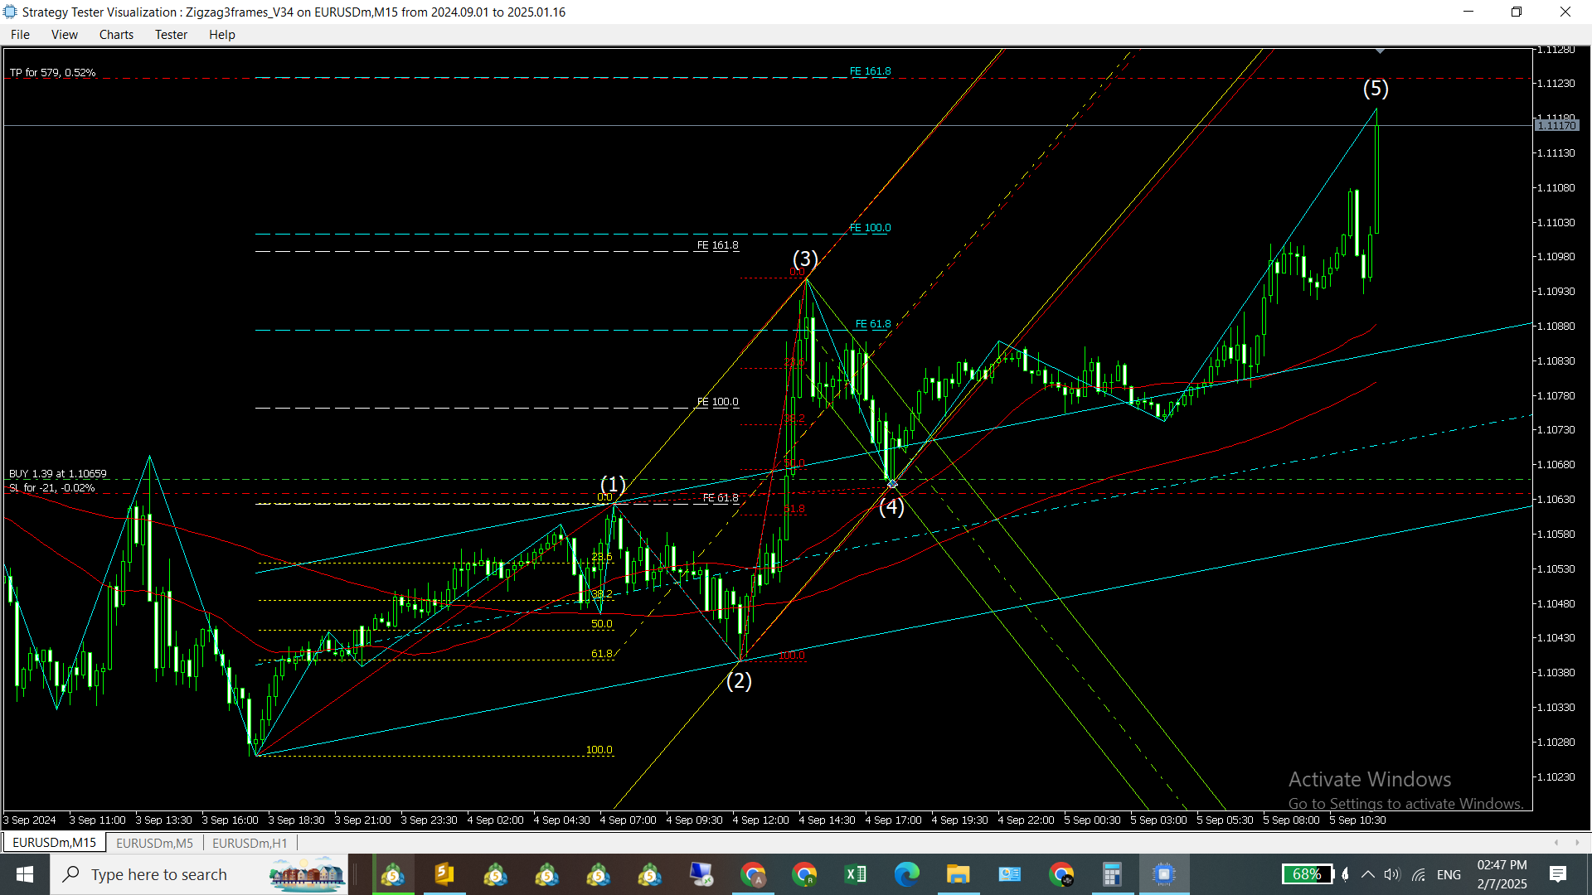Click the yellow '61.8' Fibonacci level label
The height and width of the screenshot is (895, 1592).
point(601,654)
